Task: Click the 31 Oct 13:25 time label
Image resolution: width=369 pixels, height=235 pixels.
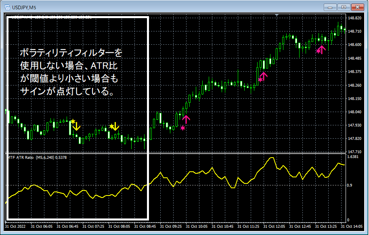Action: click(x=326, y=227)
